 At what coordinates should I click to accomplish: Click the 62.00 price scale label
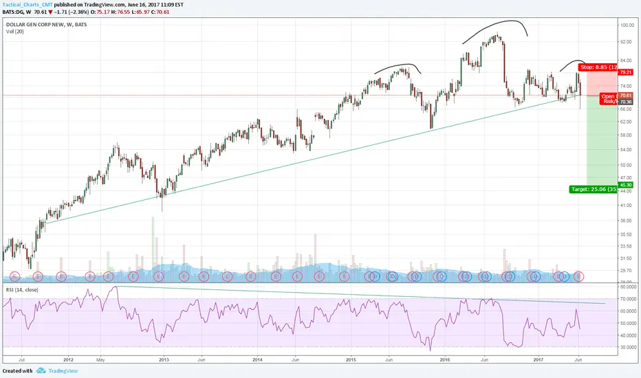click(627, 122)
